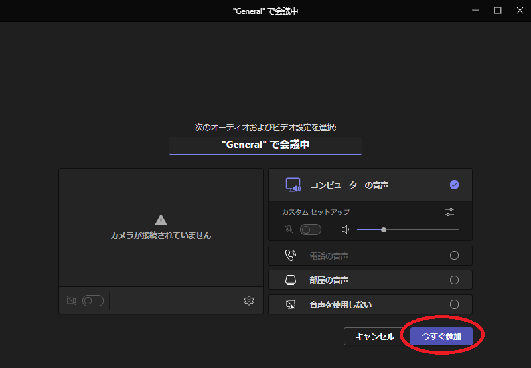Click 次のオーディオおよびビデオ設定を選択 heading

(265, 127)
